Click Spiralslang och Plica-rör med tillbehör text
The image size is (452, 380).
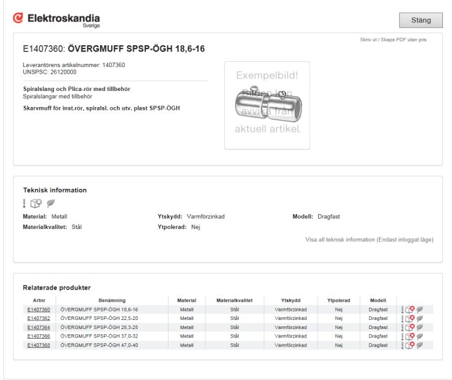click(77, 89)
